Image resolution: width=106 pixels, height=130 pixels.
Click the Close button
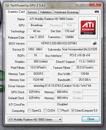click(91, 119)
